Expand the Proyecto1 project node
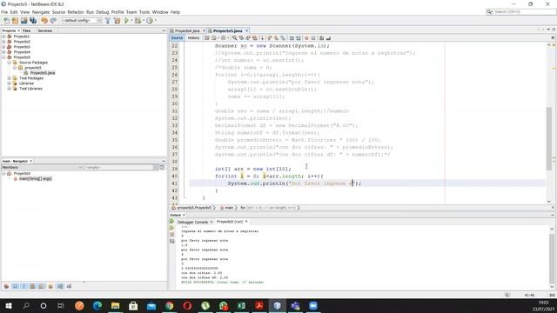 [3, 37]
